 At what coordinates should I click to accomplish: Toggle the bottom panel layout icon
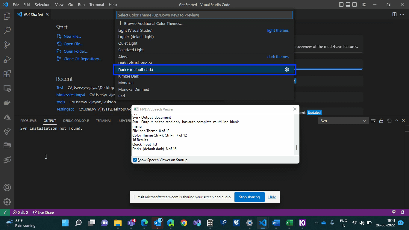click(x=348, y=4)
